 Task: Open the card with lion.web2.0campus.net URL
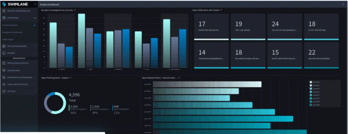[248, 55]
